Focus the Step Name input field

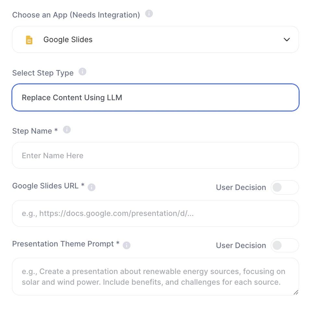click(155, 156)
